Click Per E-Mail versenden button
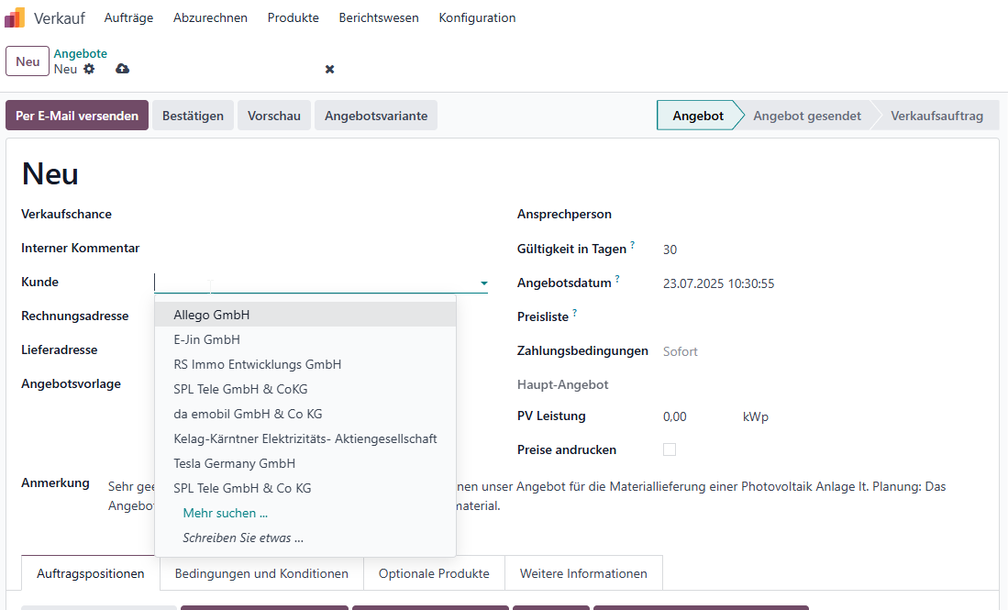The image size is (1008, 610). [x=77, y=116]
